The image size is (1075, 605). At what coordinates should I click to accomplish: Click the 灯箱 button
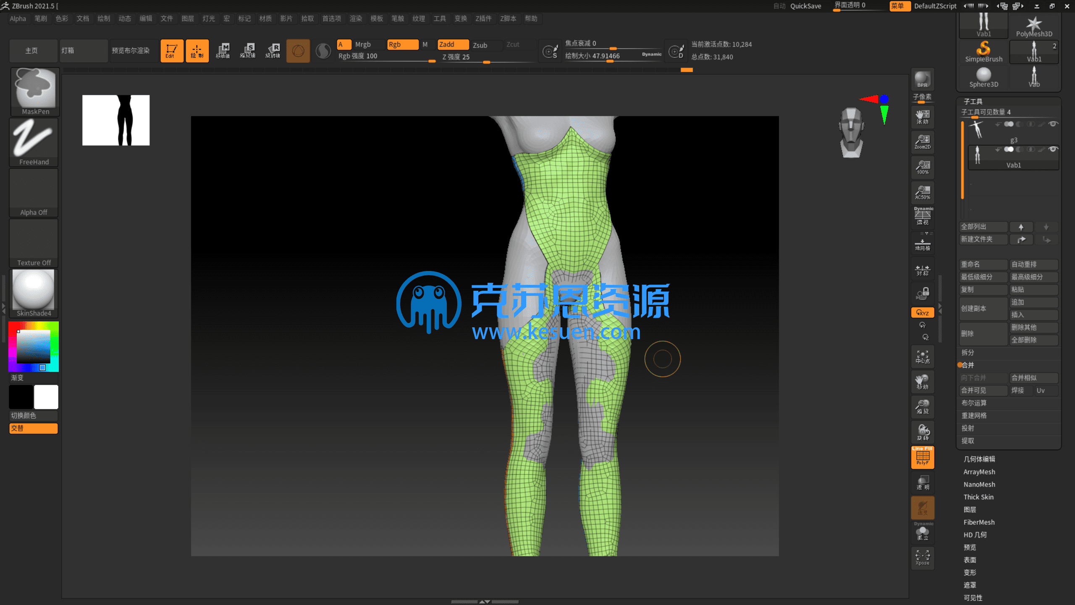click(84, 50)
